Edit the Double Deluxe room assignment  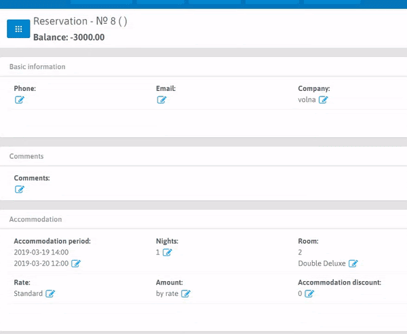(353, 263)
